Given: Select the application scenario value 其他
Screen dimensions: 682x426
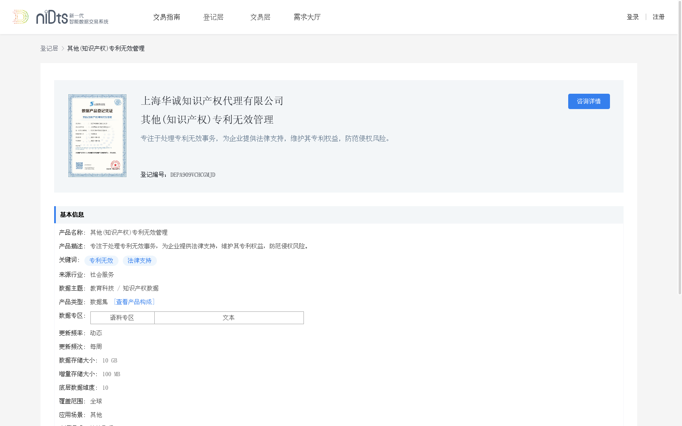Looking at the screenshot, I should pyautogui.click(x=96, y=415).
